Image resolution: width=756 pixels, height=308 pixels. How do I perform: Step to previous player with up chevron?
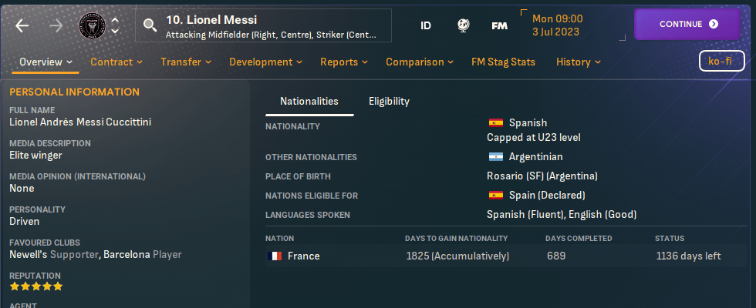point(115,18)
